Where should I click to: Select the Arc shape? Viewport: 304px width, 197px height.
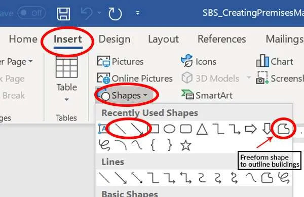point(121,145)
